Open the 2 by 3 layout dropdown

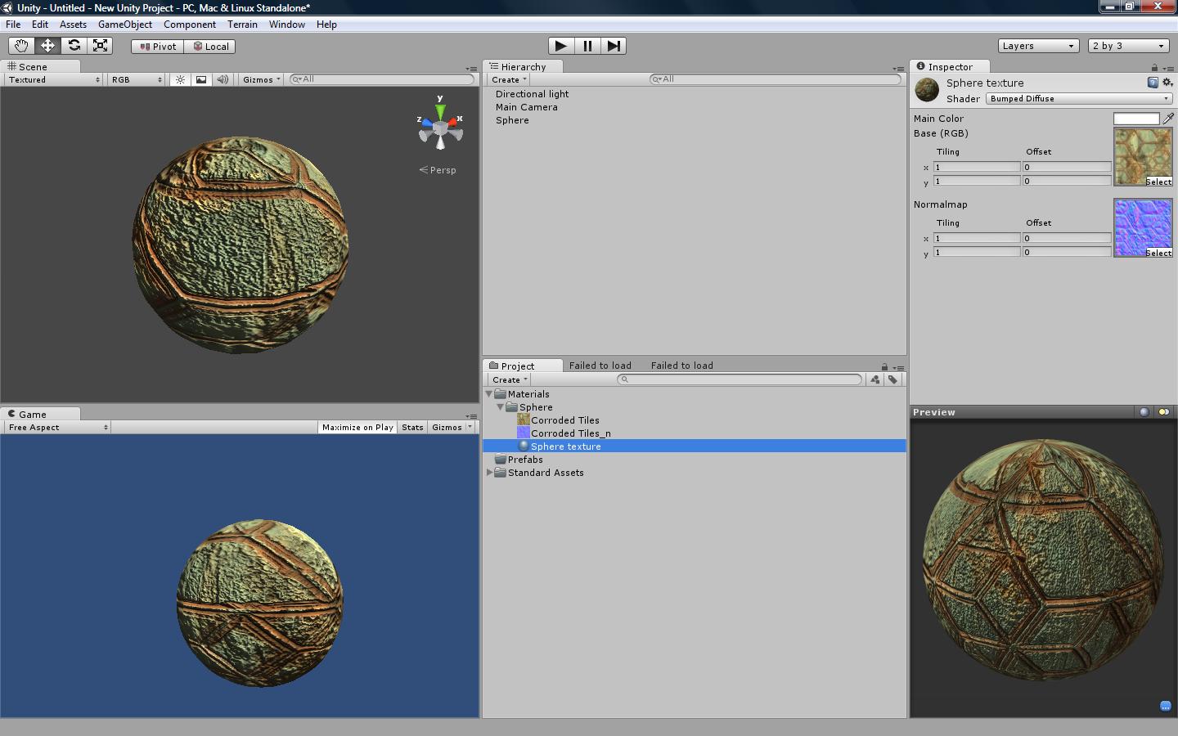1128,46
